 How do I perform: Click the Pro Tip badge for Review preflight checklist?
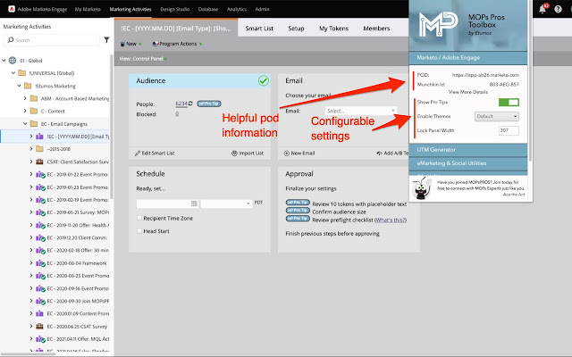pyautogui.click(x=298, y=218)
